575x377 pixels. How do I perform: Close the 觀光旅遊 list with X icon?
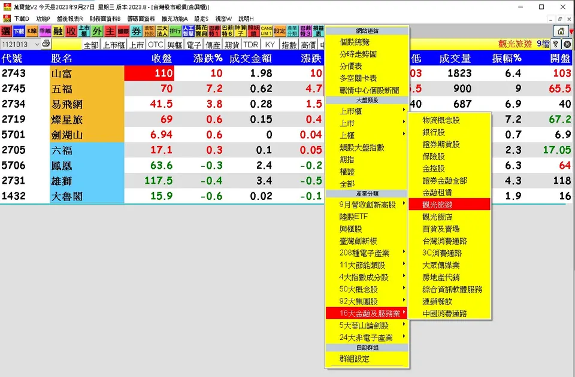(x=567, y=44)
